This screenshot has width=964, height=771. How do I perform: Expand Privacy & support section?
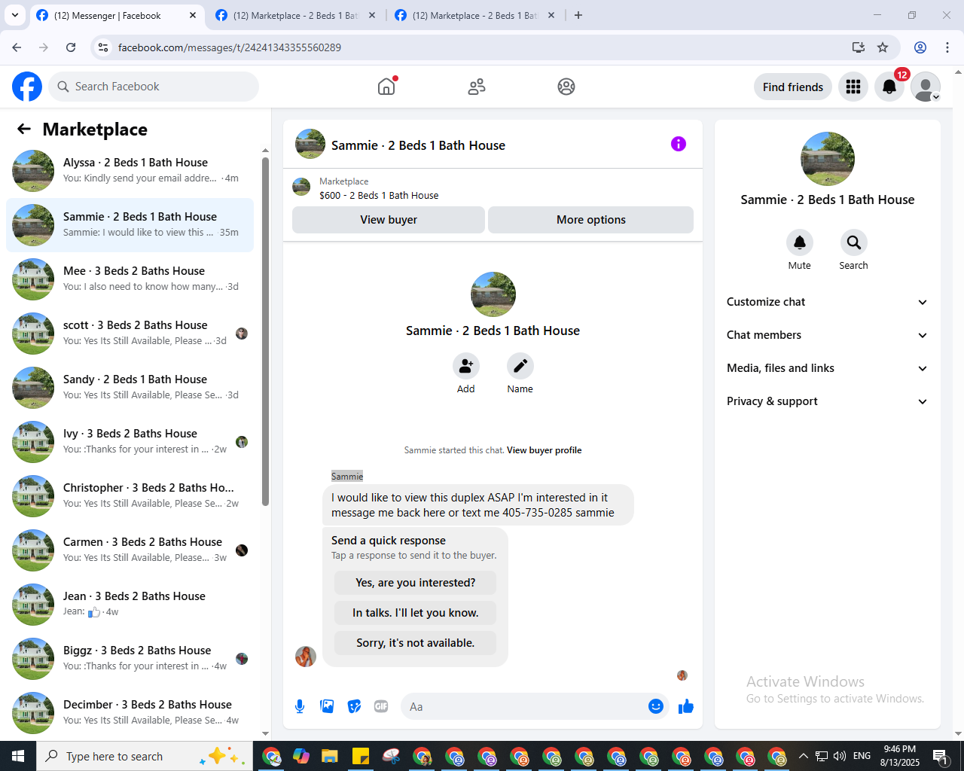(827, 401)
